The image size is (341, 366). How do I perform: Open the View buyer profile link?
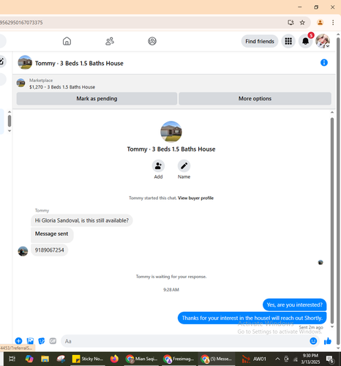[195, 198]
